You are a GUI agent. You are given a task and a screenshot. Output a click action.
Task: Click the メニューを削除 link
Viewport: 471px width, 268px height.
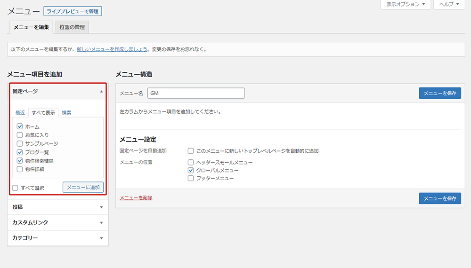(136, 198)
